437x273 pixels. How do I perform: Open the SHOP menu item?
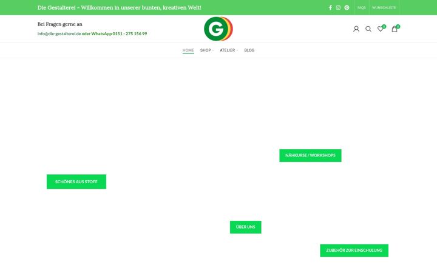tap(205, 50)
